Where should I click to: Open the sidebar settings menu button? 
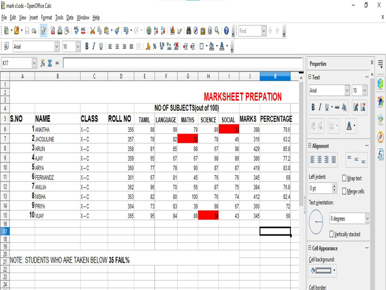[x=381, y=64]
